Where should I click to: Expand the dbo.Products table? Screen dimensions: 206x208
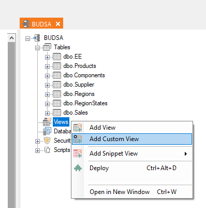coord(47,66)
